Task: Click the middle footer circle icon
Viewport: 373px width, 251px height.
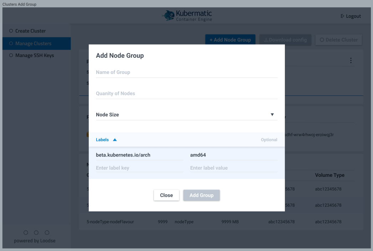Action: click(x=36, y=232)
